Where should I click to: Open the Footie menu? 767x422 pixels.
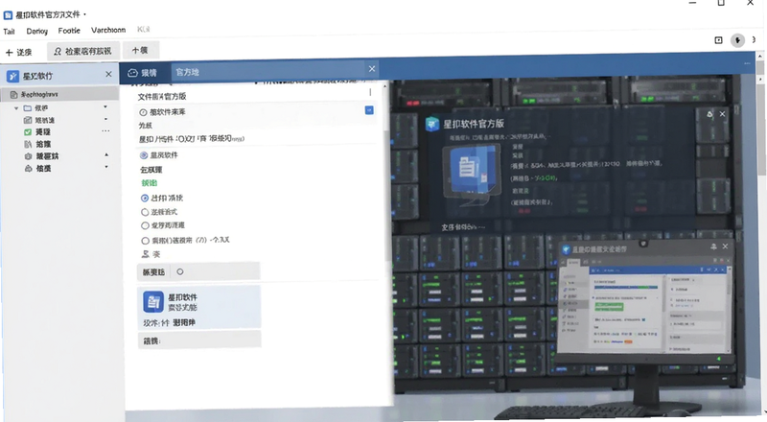click(69, 31)
